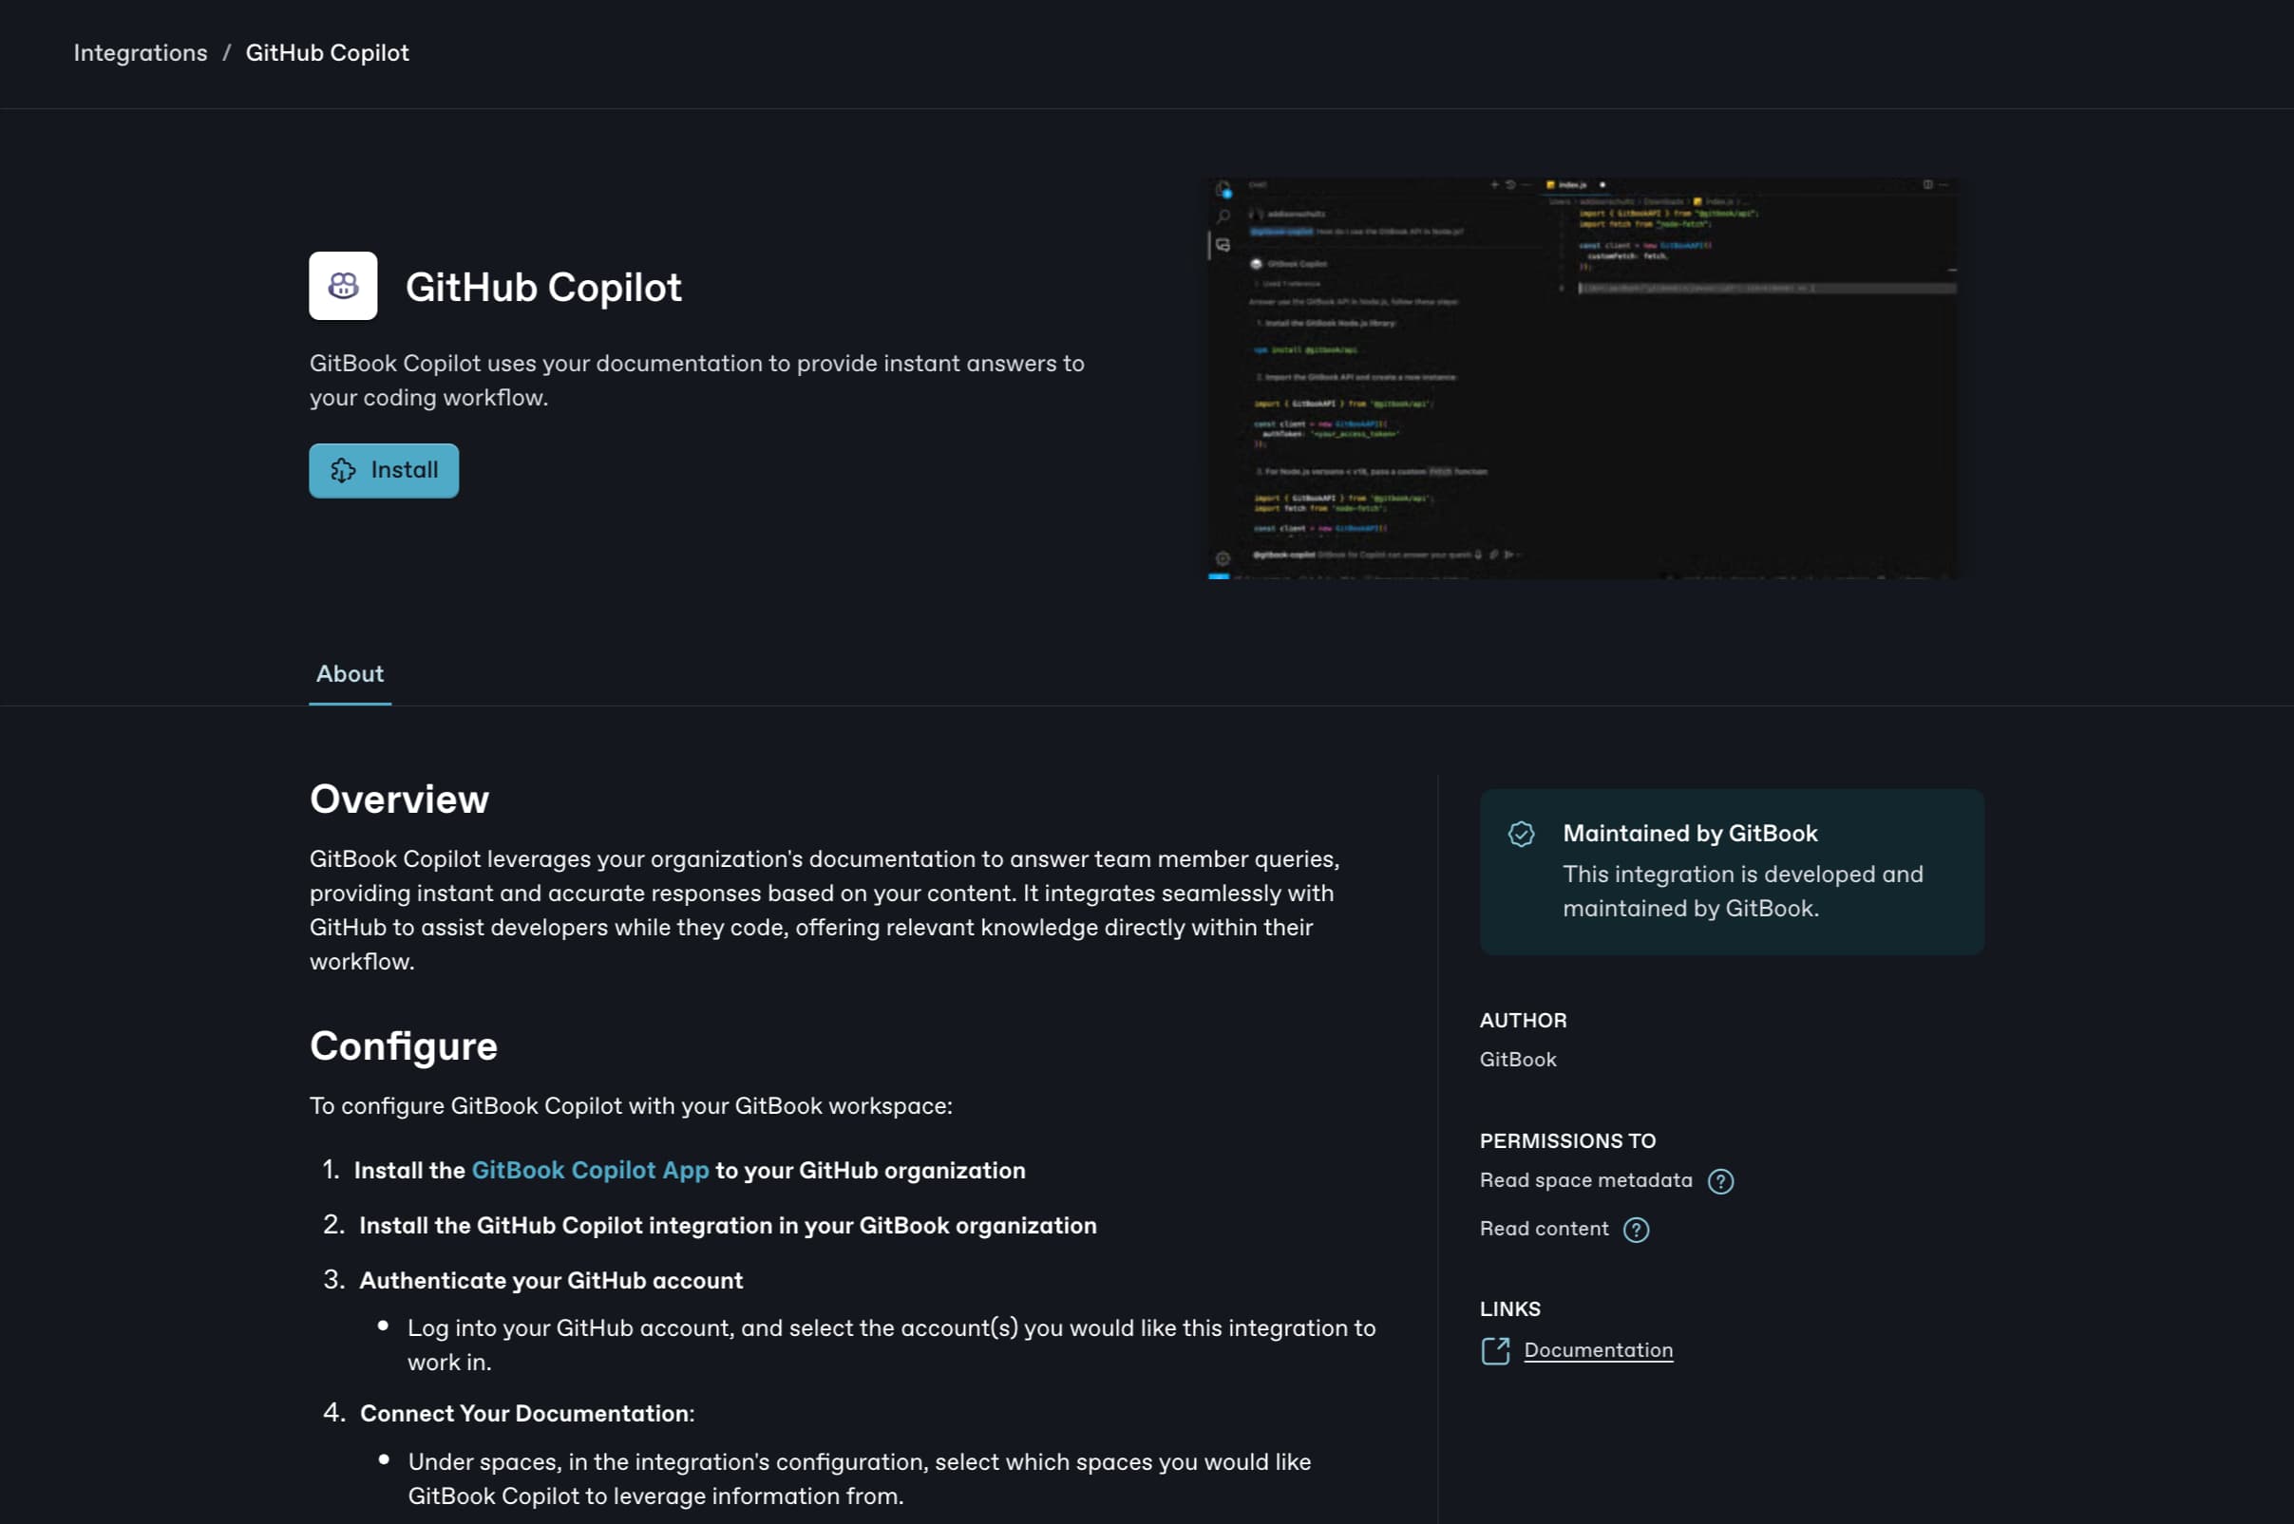
Task: Open the About tab
Action: point(350,673)
